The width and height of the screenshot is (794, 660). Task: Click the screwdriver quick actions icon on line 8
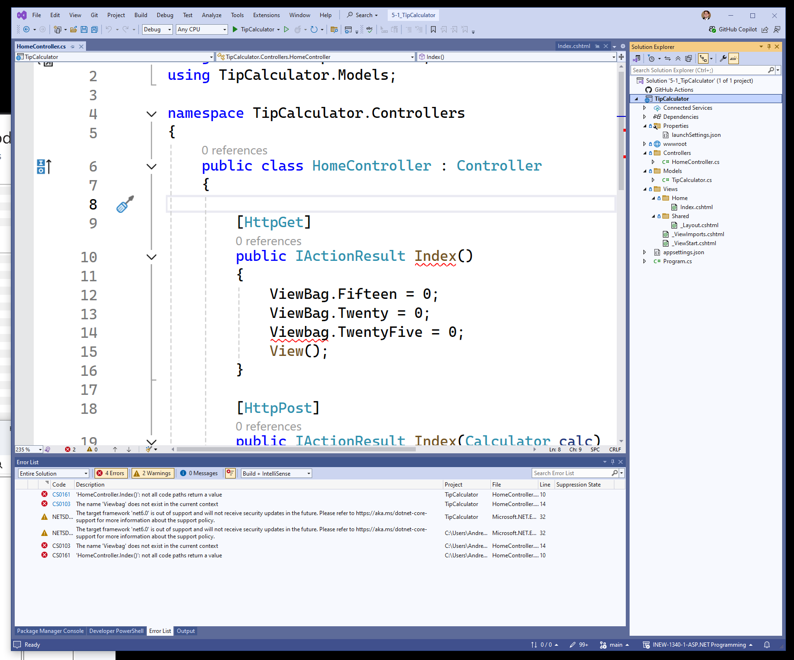point(125,204)
